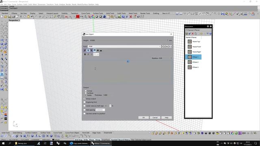Switch to the CPlanes toolbar tab

point(14,13)
